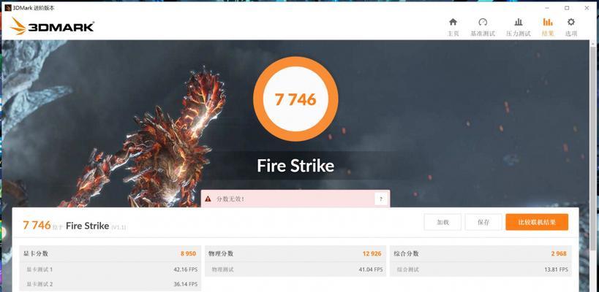
Task: Click the Load (加载) button
Action: (x=442, y=222)
